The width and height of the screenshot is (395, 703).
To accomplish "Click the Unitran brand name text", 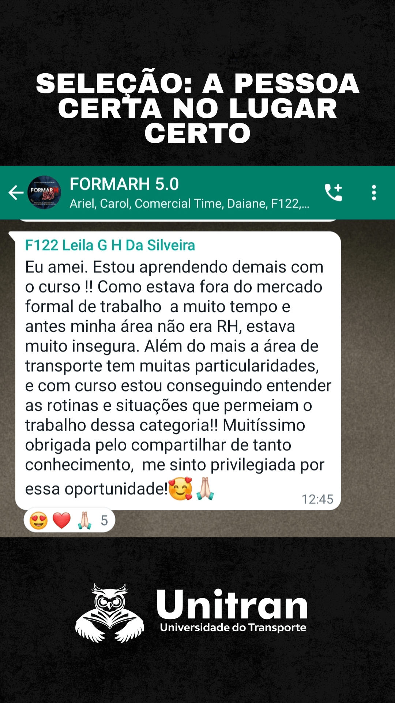I will click(x=232, y=604).
